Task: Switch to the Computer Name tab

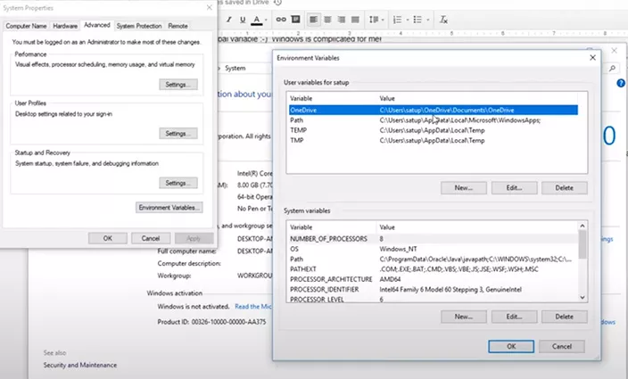Action: [26, 26]
